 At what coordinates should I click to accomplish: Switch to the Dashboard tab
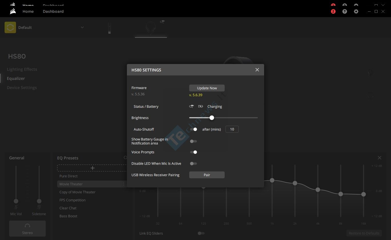point(53,11)
